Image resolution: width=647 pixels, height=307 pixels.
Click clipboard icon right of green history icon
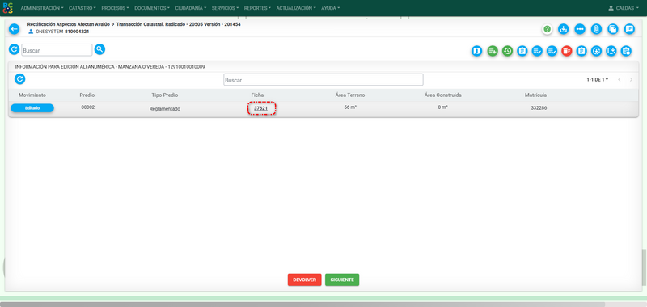click(522, 51)
